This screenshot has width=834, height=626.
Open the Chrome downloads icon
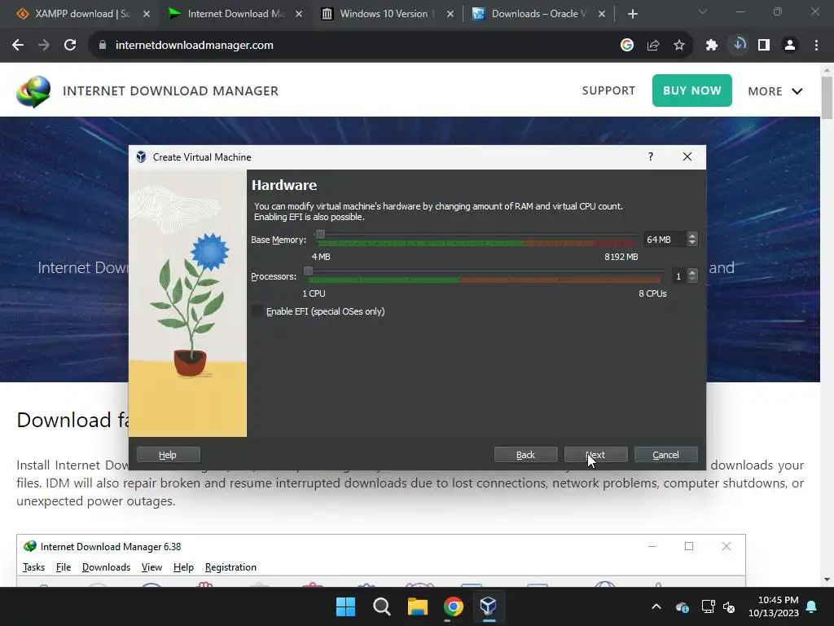pos(739,45)
